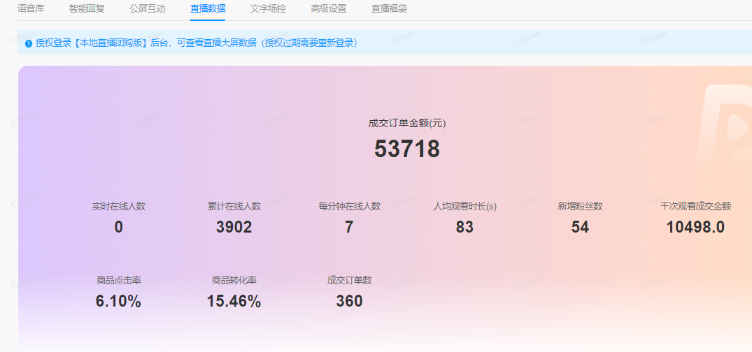Open the 语音库 tab
This screenshot has height=352, width=752.
coord(31,9)
